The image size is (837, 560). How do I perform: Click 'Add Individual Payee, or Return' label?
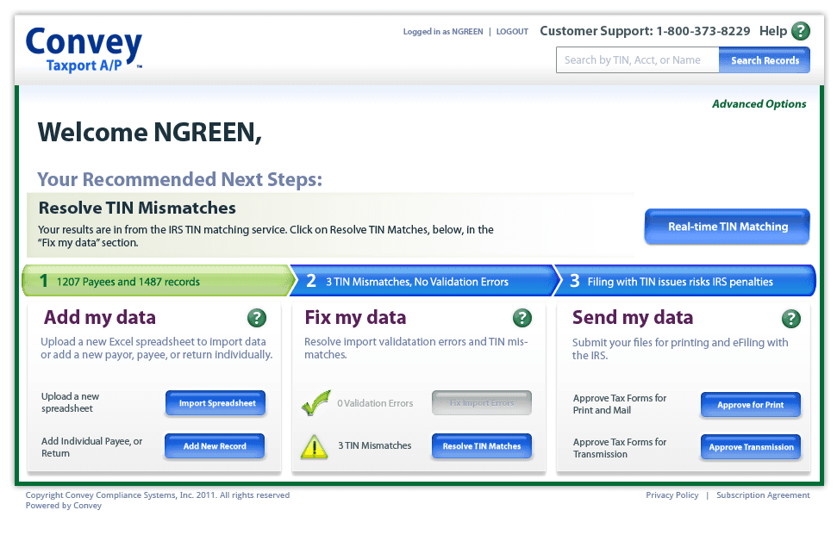point(92,447)
